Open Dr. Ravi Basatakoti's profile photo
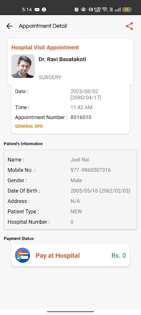Screen dimensions: 141x315 (x=23, y=66)
